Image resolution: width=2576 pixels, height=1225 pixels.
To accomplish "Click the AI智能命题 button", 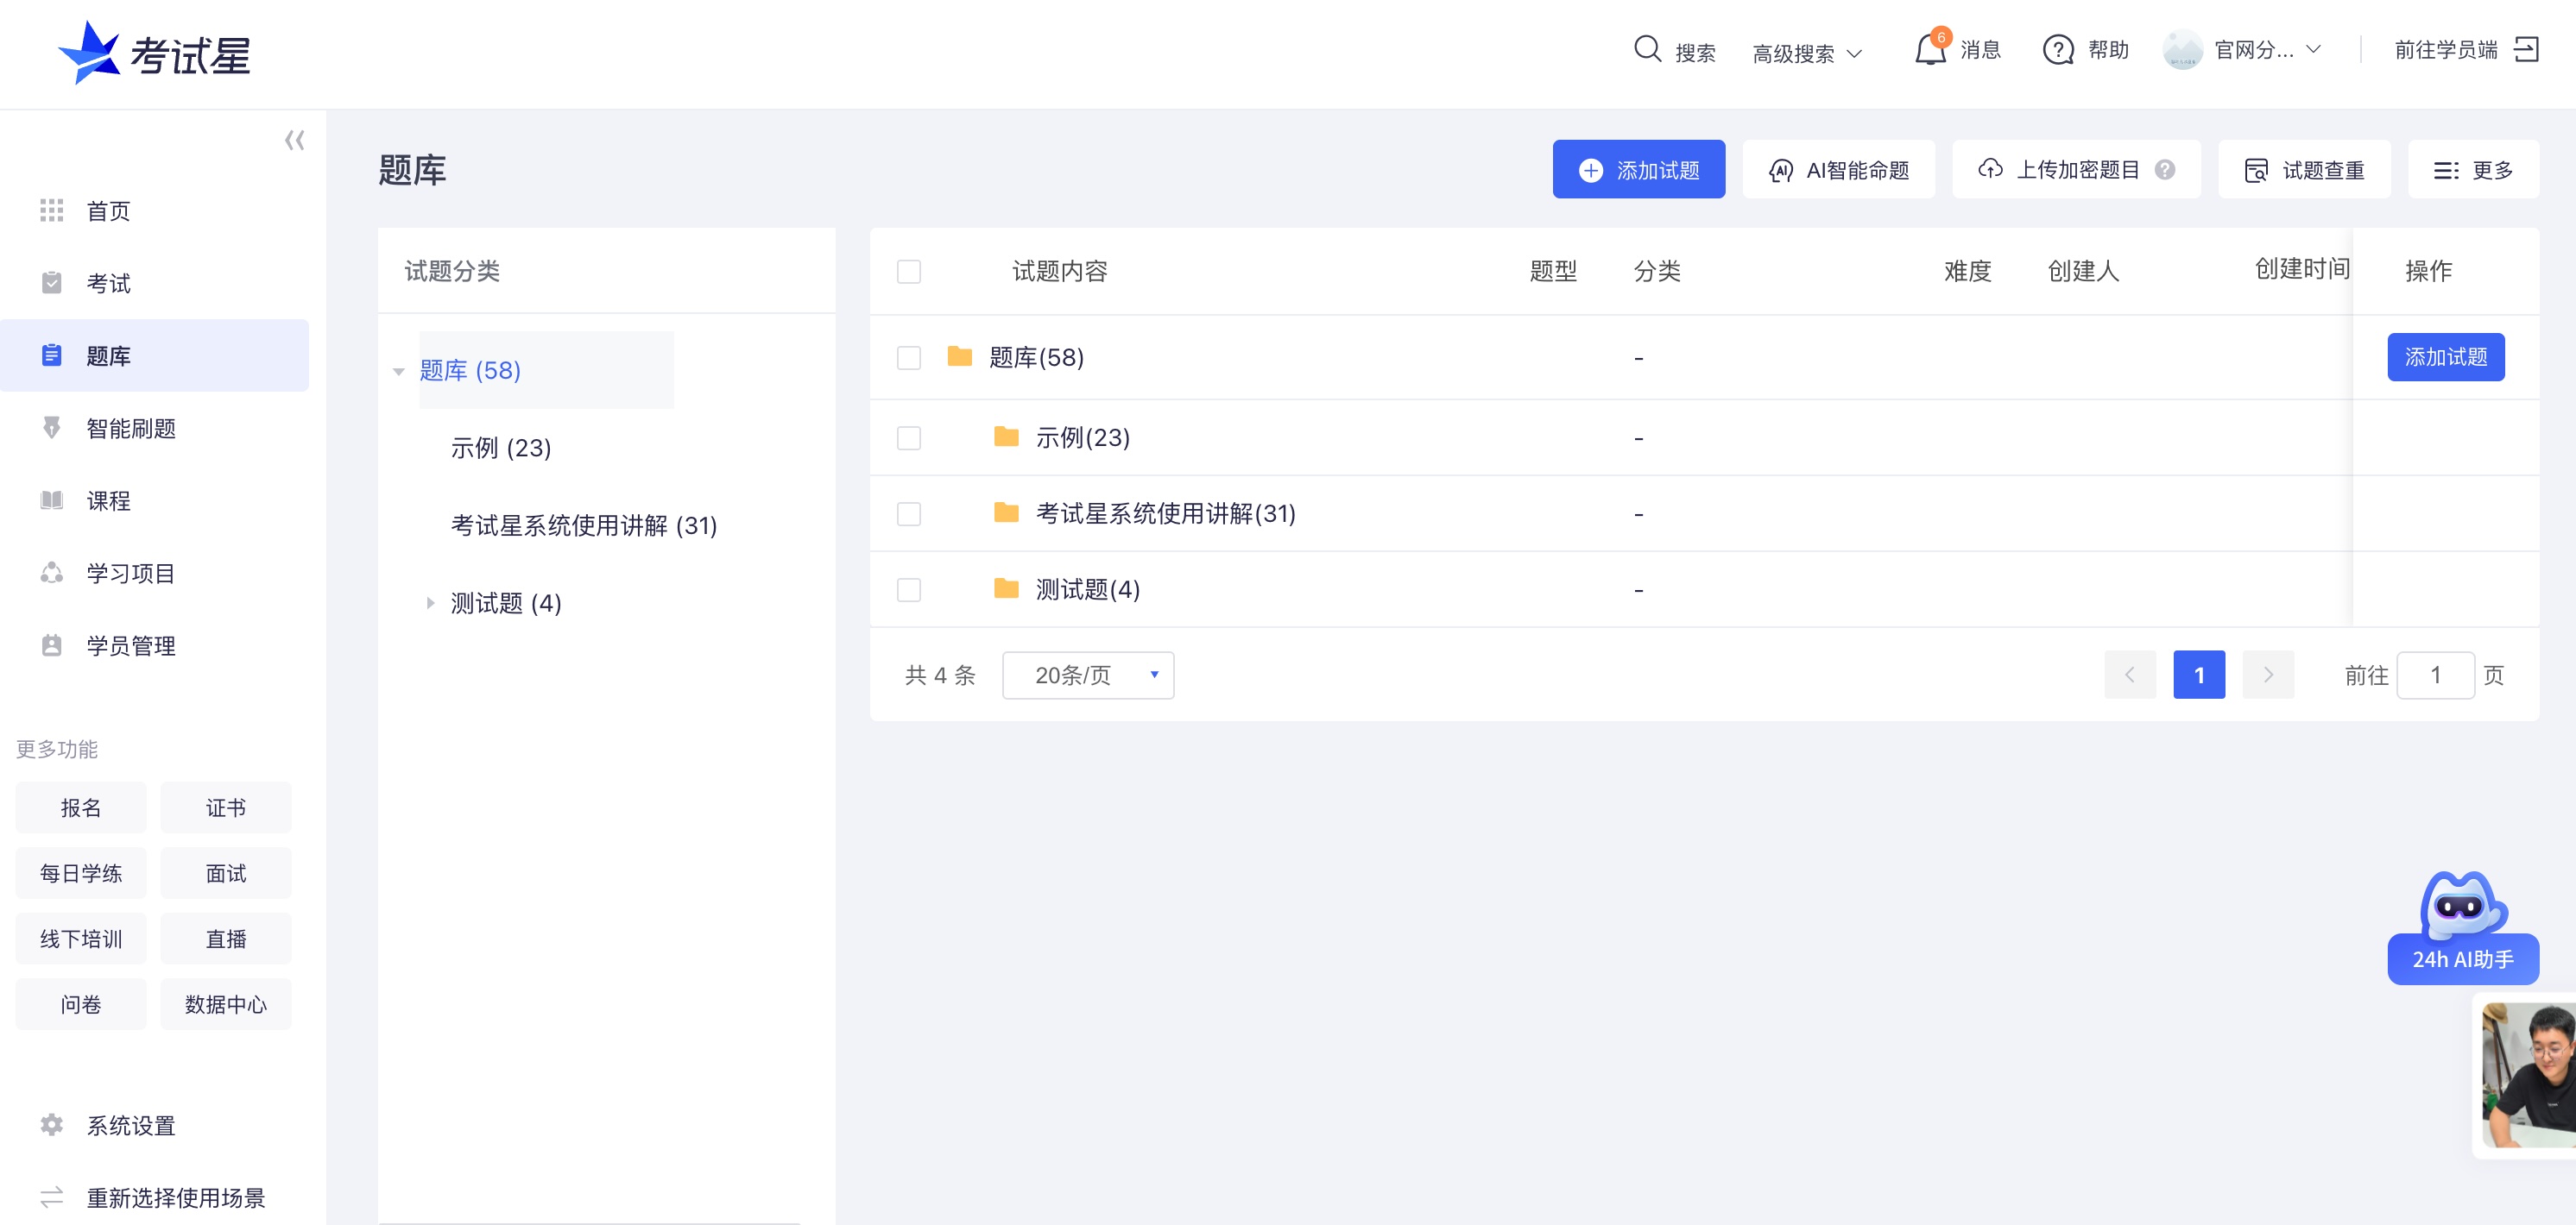I will (1838, 170).
